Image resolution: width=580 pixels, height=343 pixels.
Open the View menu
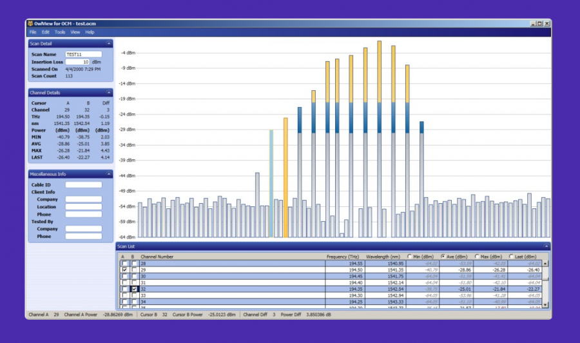75,32
